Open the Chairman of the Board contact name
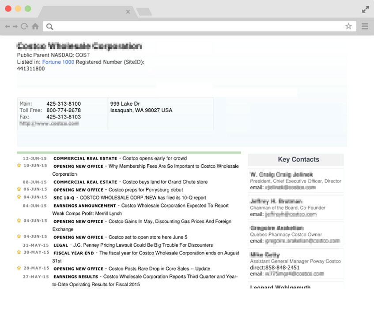 [x=276, y=201]
